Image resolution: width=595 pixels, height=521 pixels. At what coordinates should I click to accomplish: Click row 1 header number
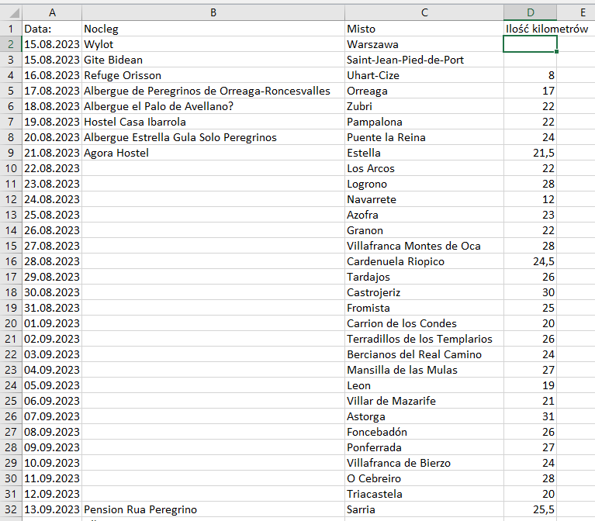pos(11,29)
